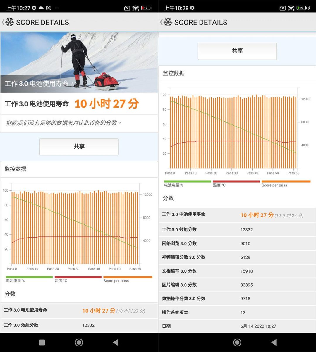Tap the 网络浏览 3.0 分数 row label
This screenshot has height=352, width=316.
click(x=179, y=243)
